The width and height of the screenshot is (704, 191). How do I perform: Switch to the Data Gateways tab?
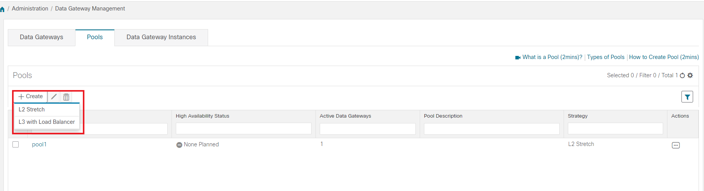(42, 37)
